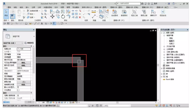Screen dimensions: 191x109
Task: Choose the Move tool (four arrows)
Action: coord(52,16)
